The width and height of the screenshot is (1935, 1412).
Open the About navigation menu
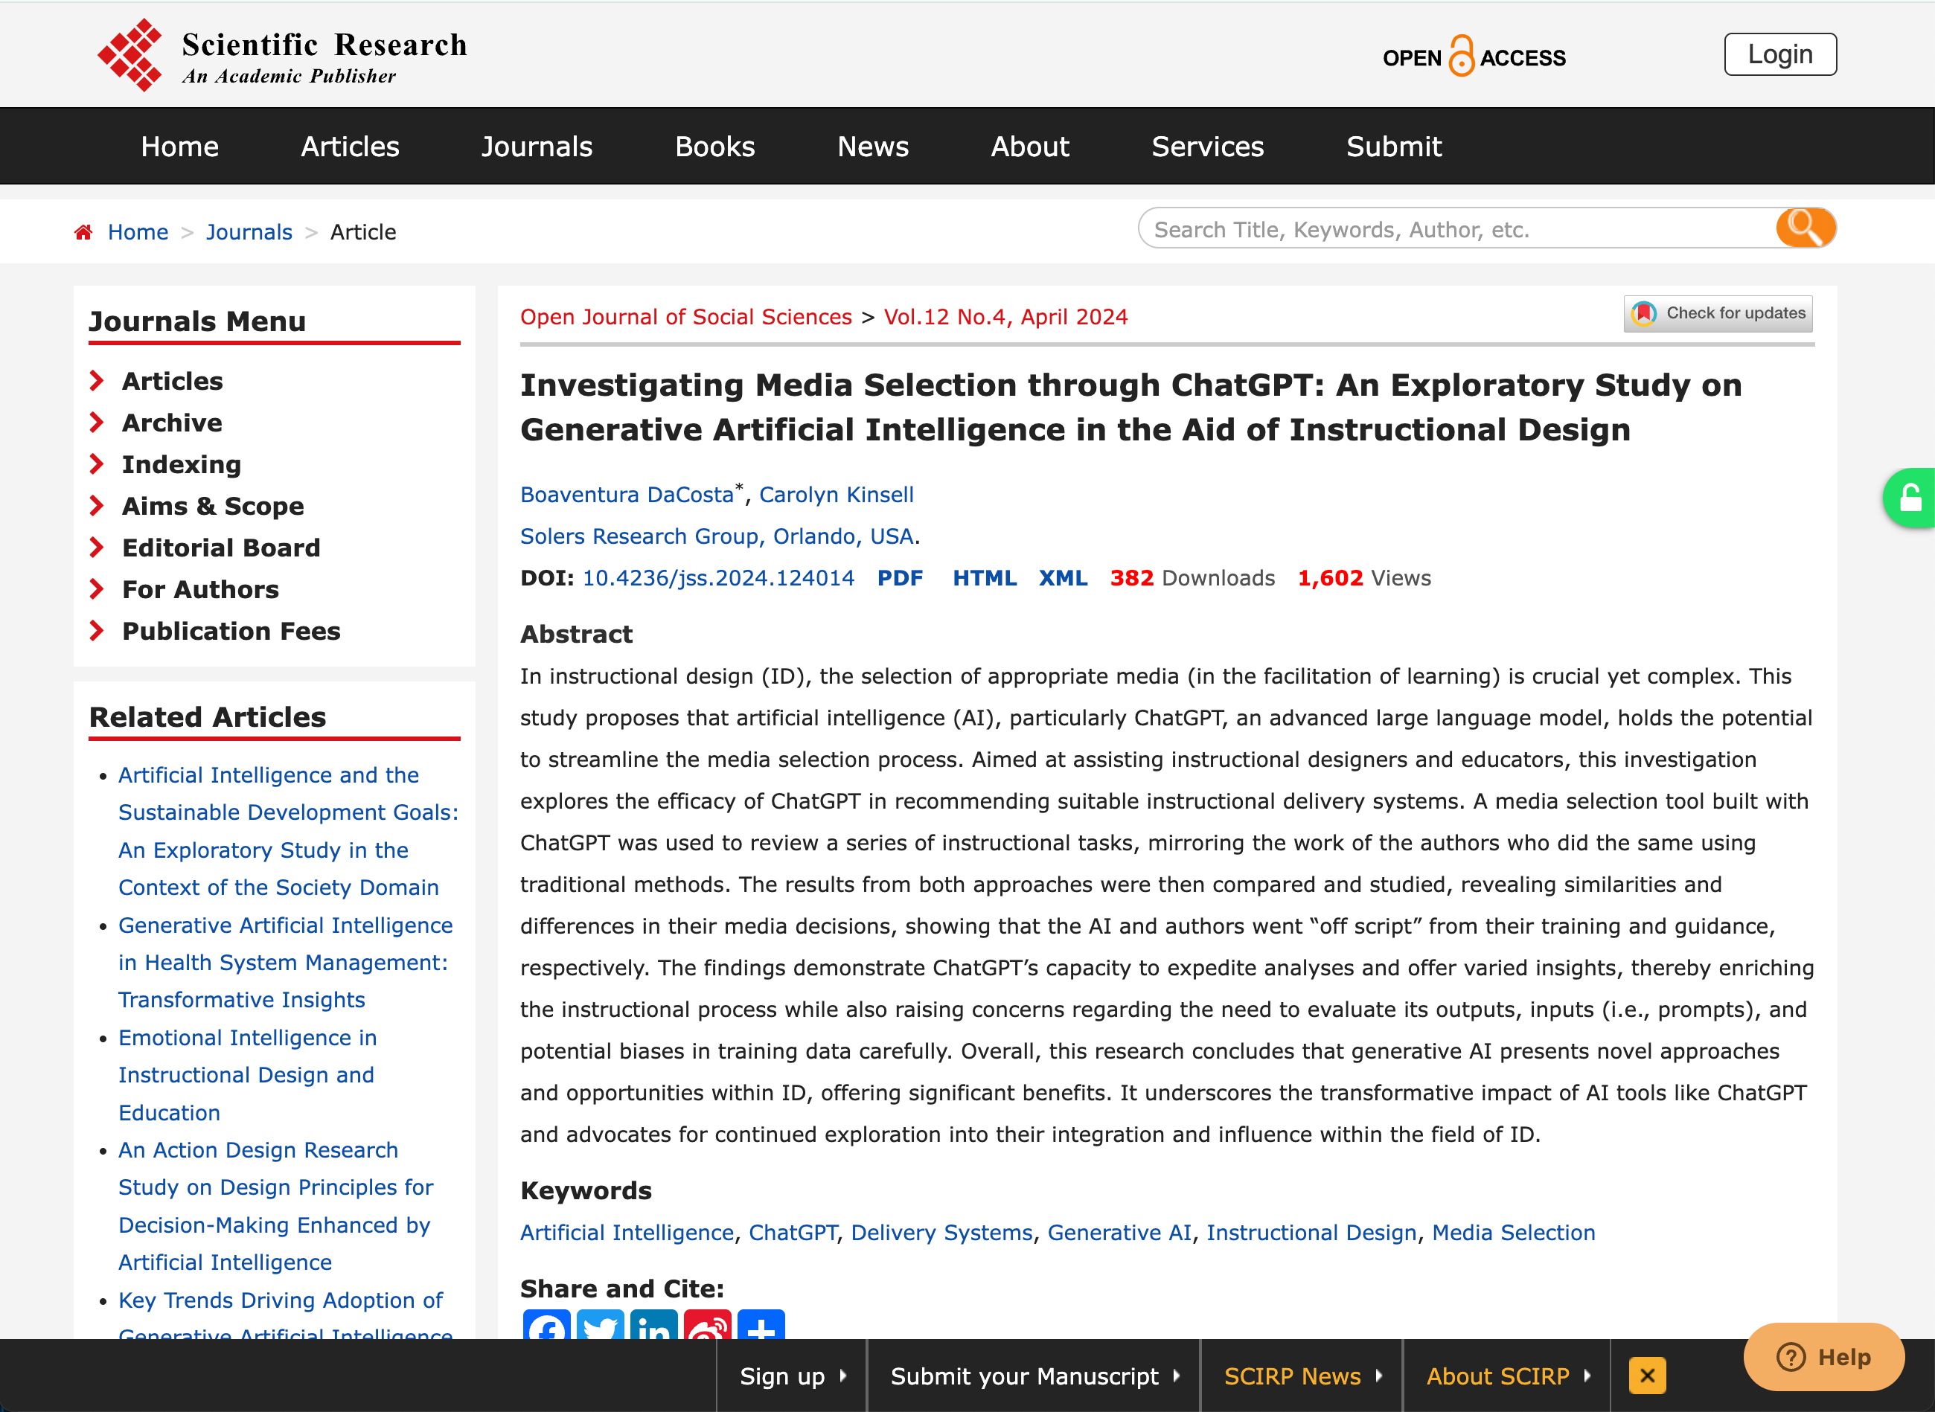tap(1029, 146)
